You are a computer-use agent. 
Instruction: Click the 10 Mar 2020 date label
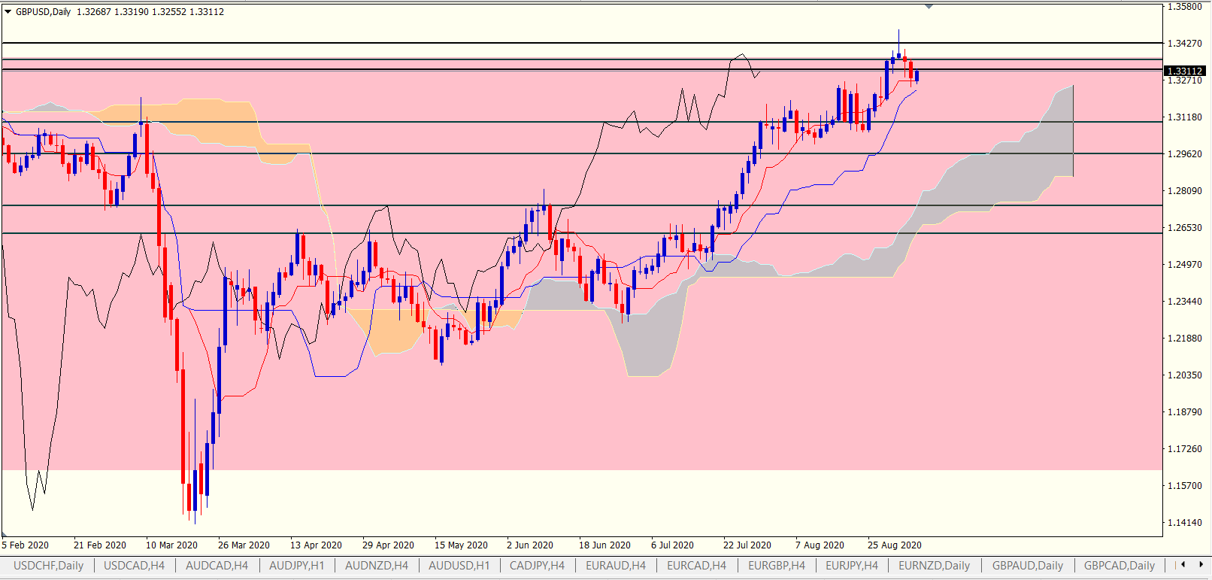click(172, 545)
